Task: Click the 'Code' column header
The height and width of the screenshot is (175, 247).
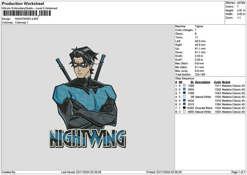Action: point(217,82)
